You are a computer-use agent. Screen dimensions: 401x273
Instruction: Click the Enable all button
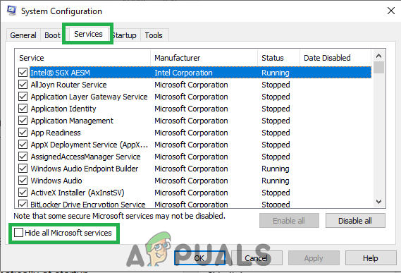click(289, 221)
